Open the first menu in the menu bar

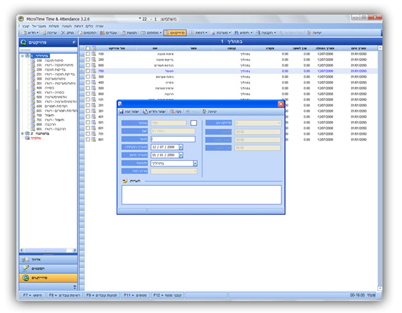click(x=25, y=26)
